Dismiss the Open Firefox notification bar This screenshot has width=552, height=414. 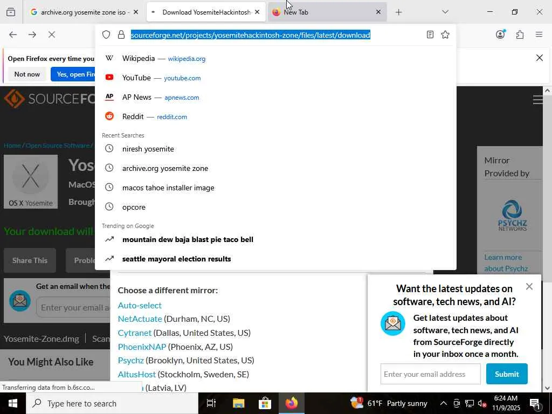[x=539, y=58]
